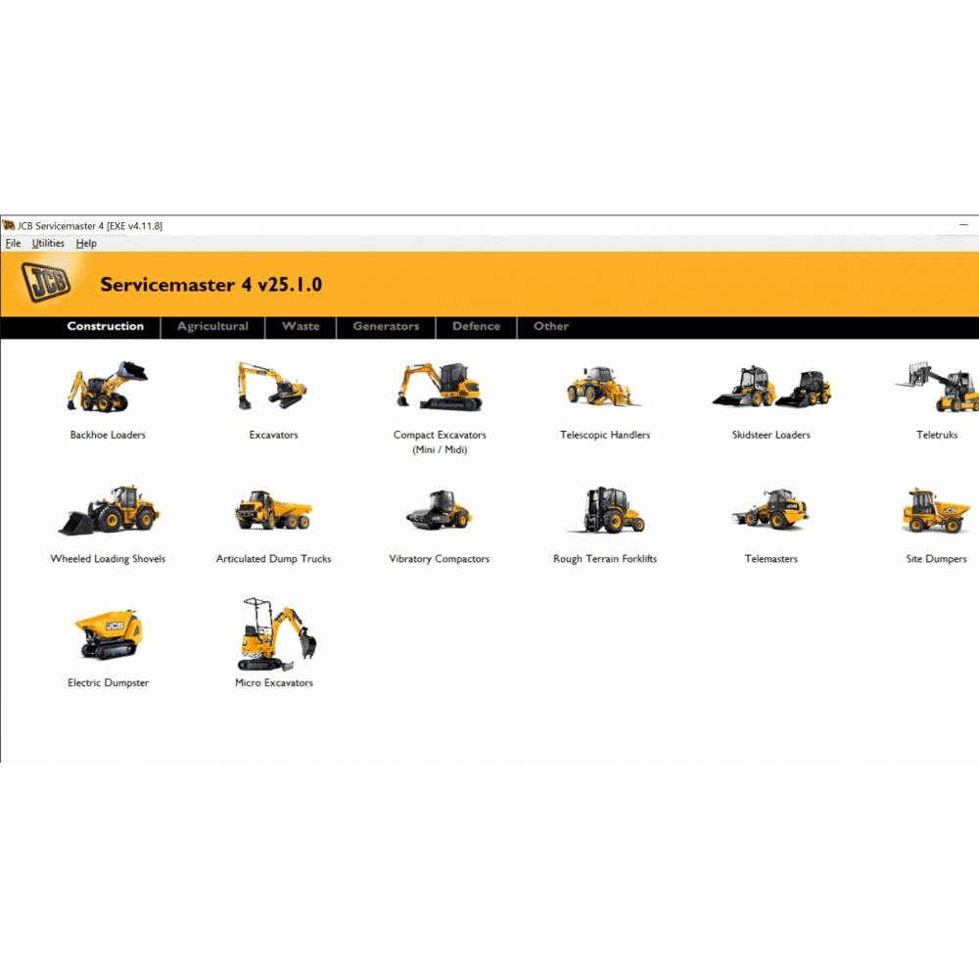Viewport: 979px width, 979px height.
Task: Select the Teletruks forklift icon
Action: click(937, 387)
